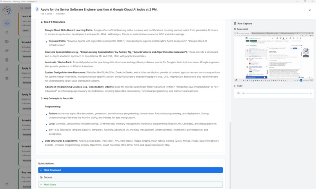Click the Audio microphone icon

(x=235, y=86)
